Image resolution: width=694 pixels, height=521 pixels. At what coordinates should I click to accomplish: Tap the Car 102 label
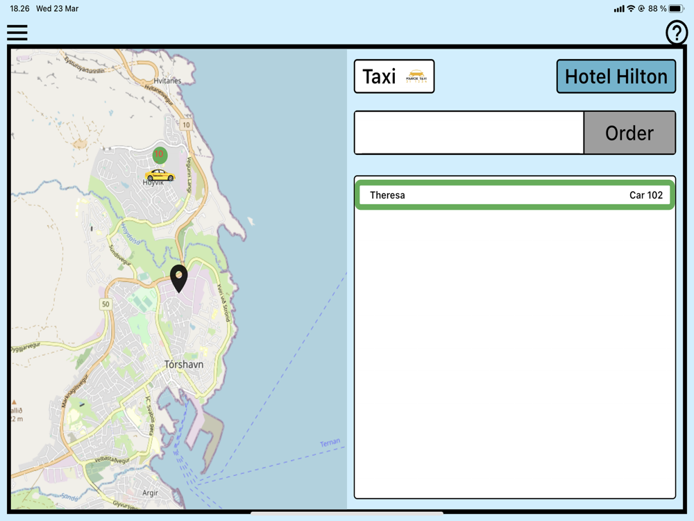point(645,195)
